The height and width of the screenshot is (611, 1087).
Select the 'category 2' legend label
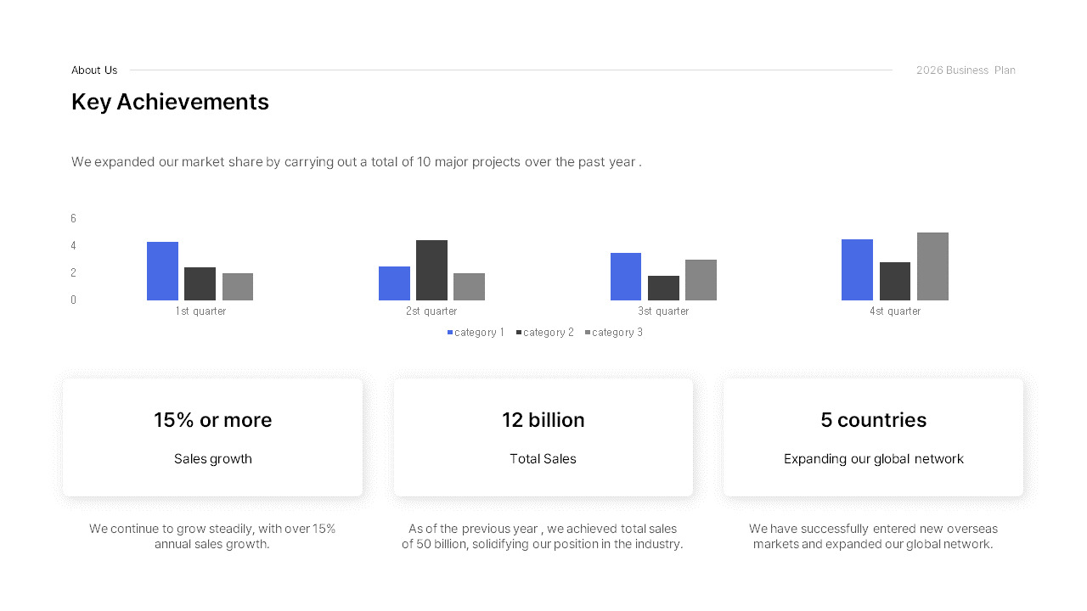pos(549,333)
